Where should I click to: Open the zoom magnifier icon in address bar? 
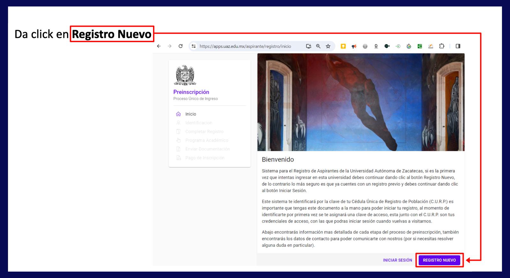pyautogui.click(x=318, y=46)
